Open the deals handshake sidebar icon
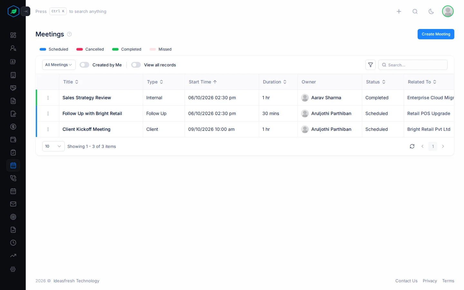 coord(13,88)
